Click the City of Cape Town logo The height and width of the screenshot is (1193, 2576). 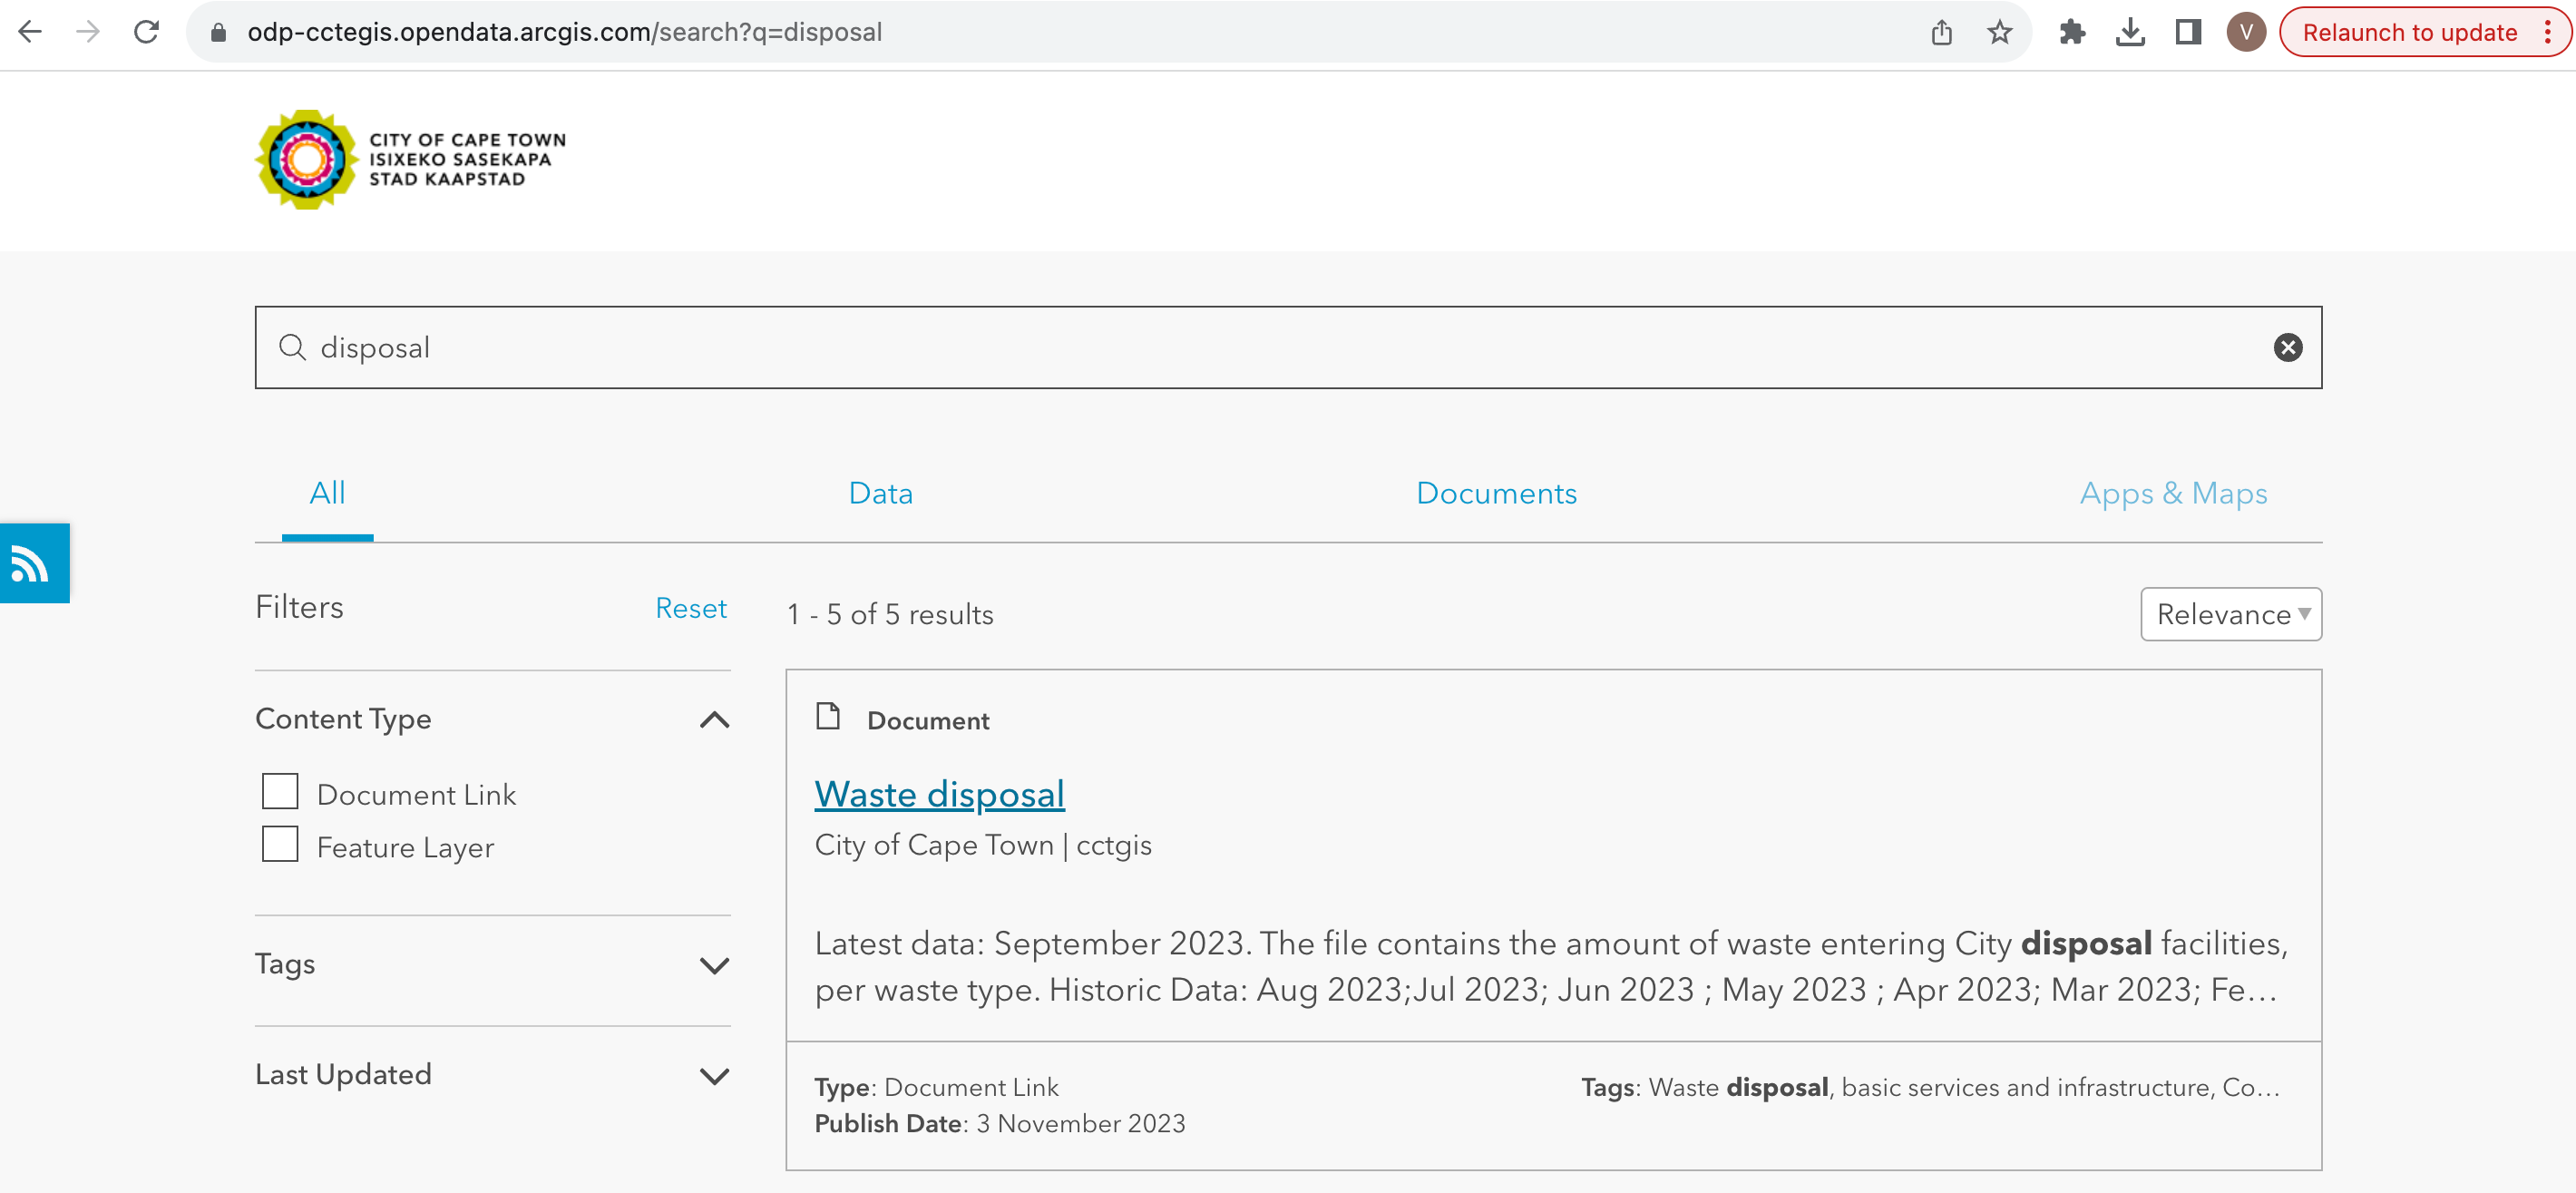point(411,159)
